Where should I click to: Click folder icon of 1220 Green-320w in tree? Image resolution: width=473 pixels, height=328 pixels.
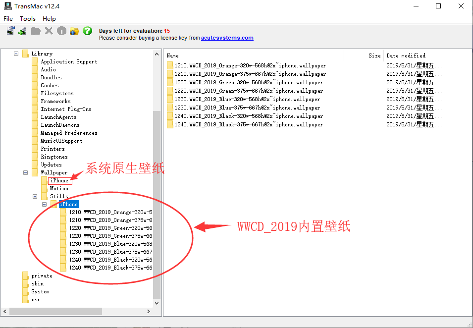tap(63, 228)
